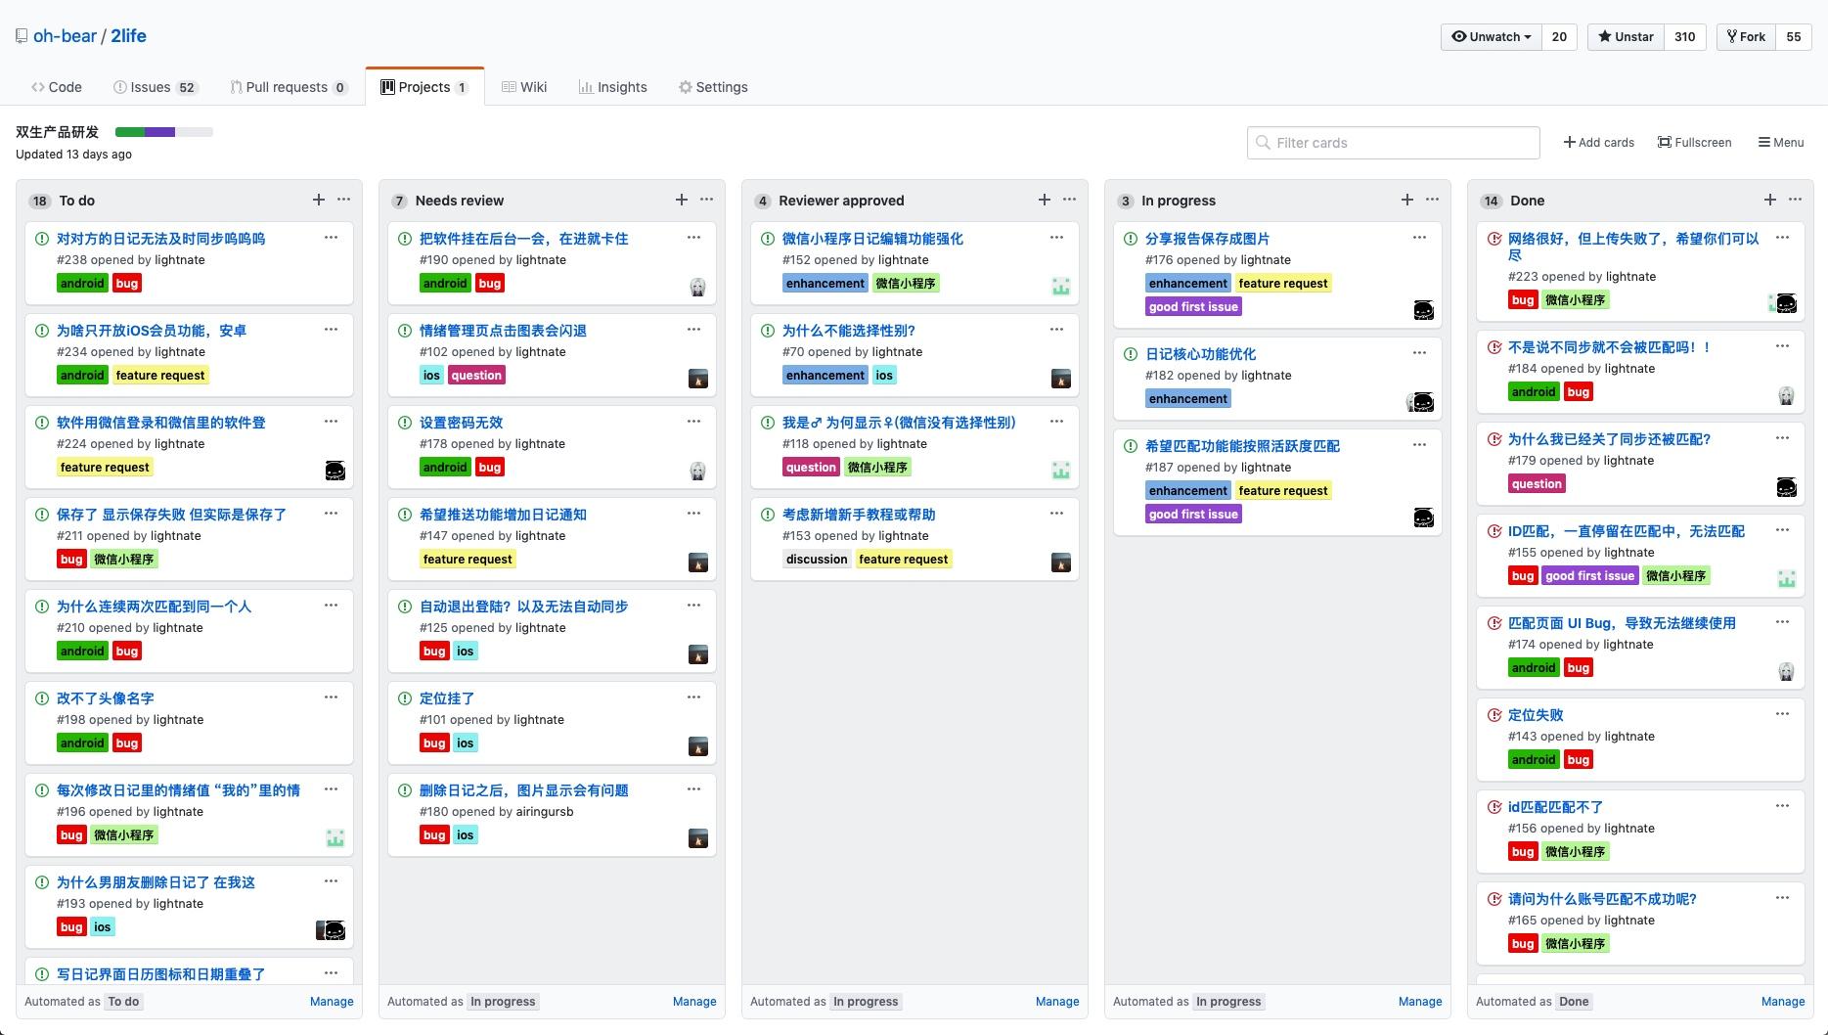Click assignee avatar on card #184
The height and width of the screenshot is (1035, 1828).
point(1787,395)
